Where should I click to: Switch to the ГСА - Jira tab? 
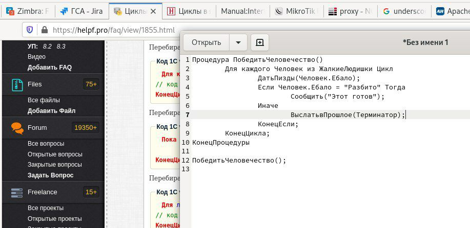pos(81,11)
